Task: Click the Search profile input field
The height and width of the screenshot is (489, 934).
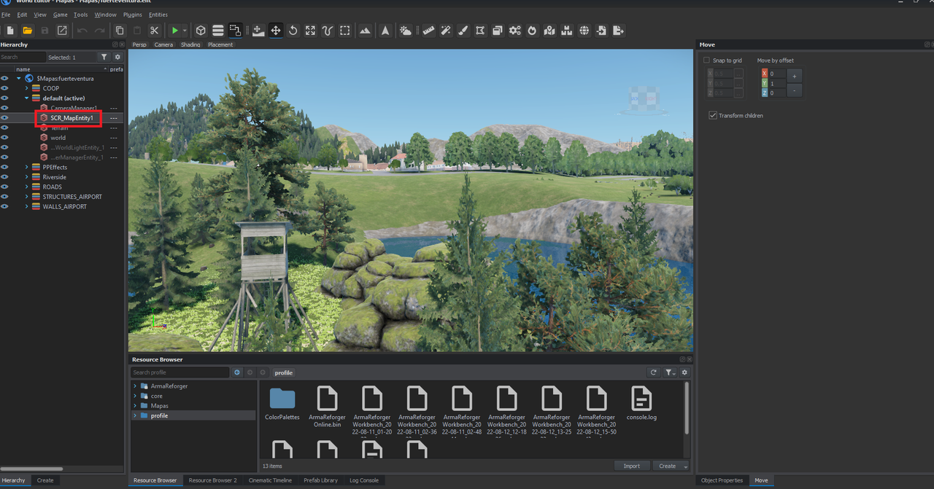Action: click(x=180, y=372)
